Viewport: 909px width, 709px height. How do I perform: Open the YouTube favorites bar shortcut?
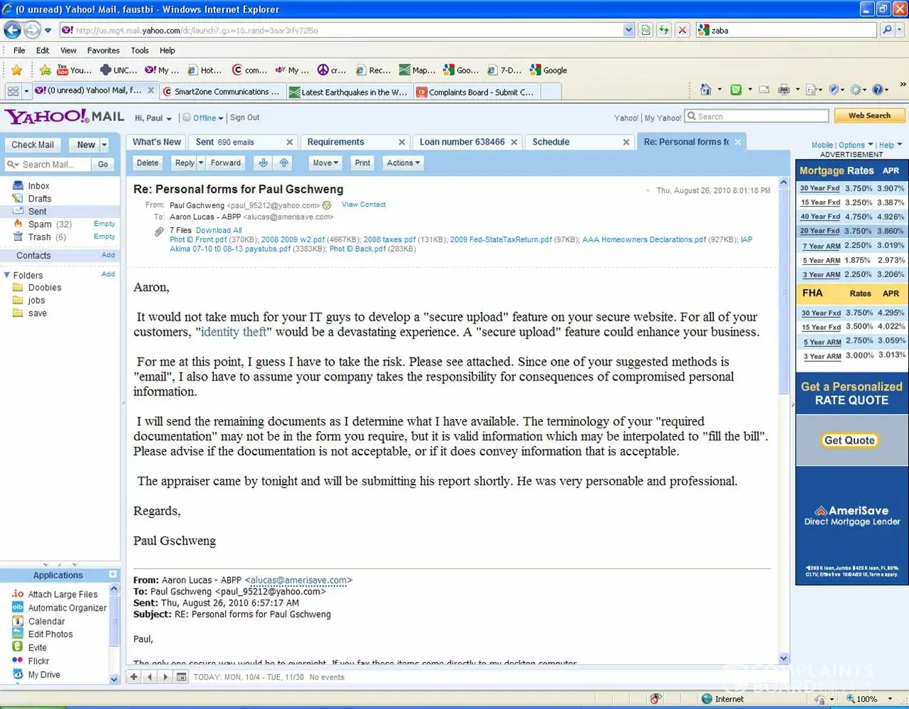pos(74,70)
